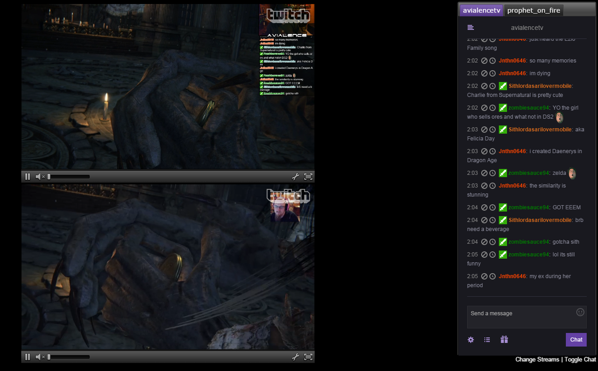The width and height of the screenshot is (598, 371).
Task: Ban user on 'im dying' message
Action: click(484, 73)
